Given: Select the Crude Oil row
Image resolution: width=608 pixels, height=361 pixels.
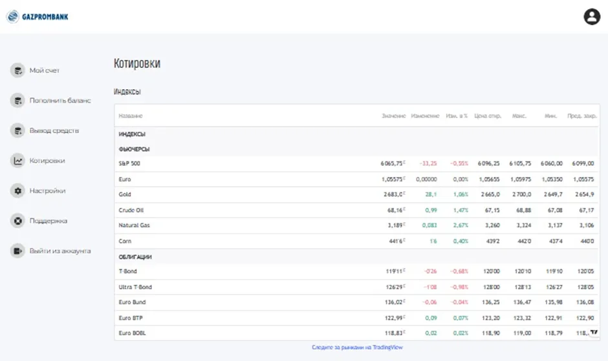Looking at the screenshot, I should pos(357,211).
